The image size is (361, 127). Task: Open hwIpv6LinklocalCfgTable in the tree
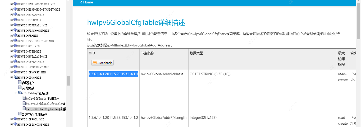[x=46, y=104]
